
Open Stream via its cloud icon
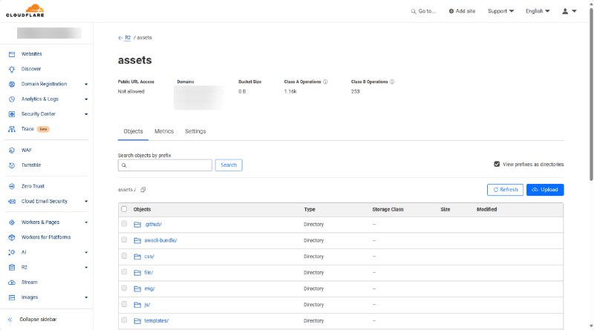(x=11, y=283)
